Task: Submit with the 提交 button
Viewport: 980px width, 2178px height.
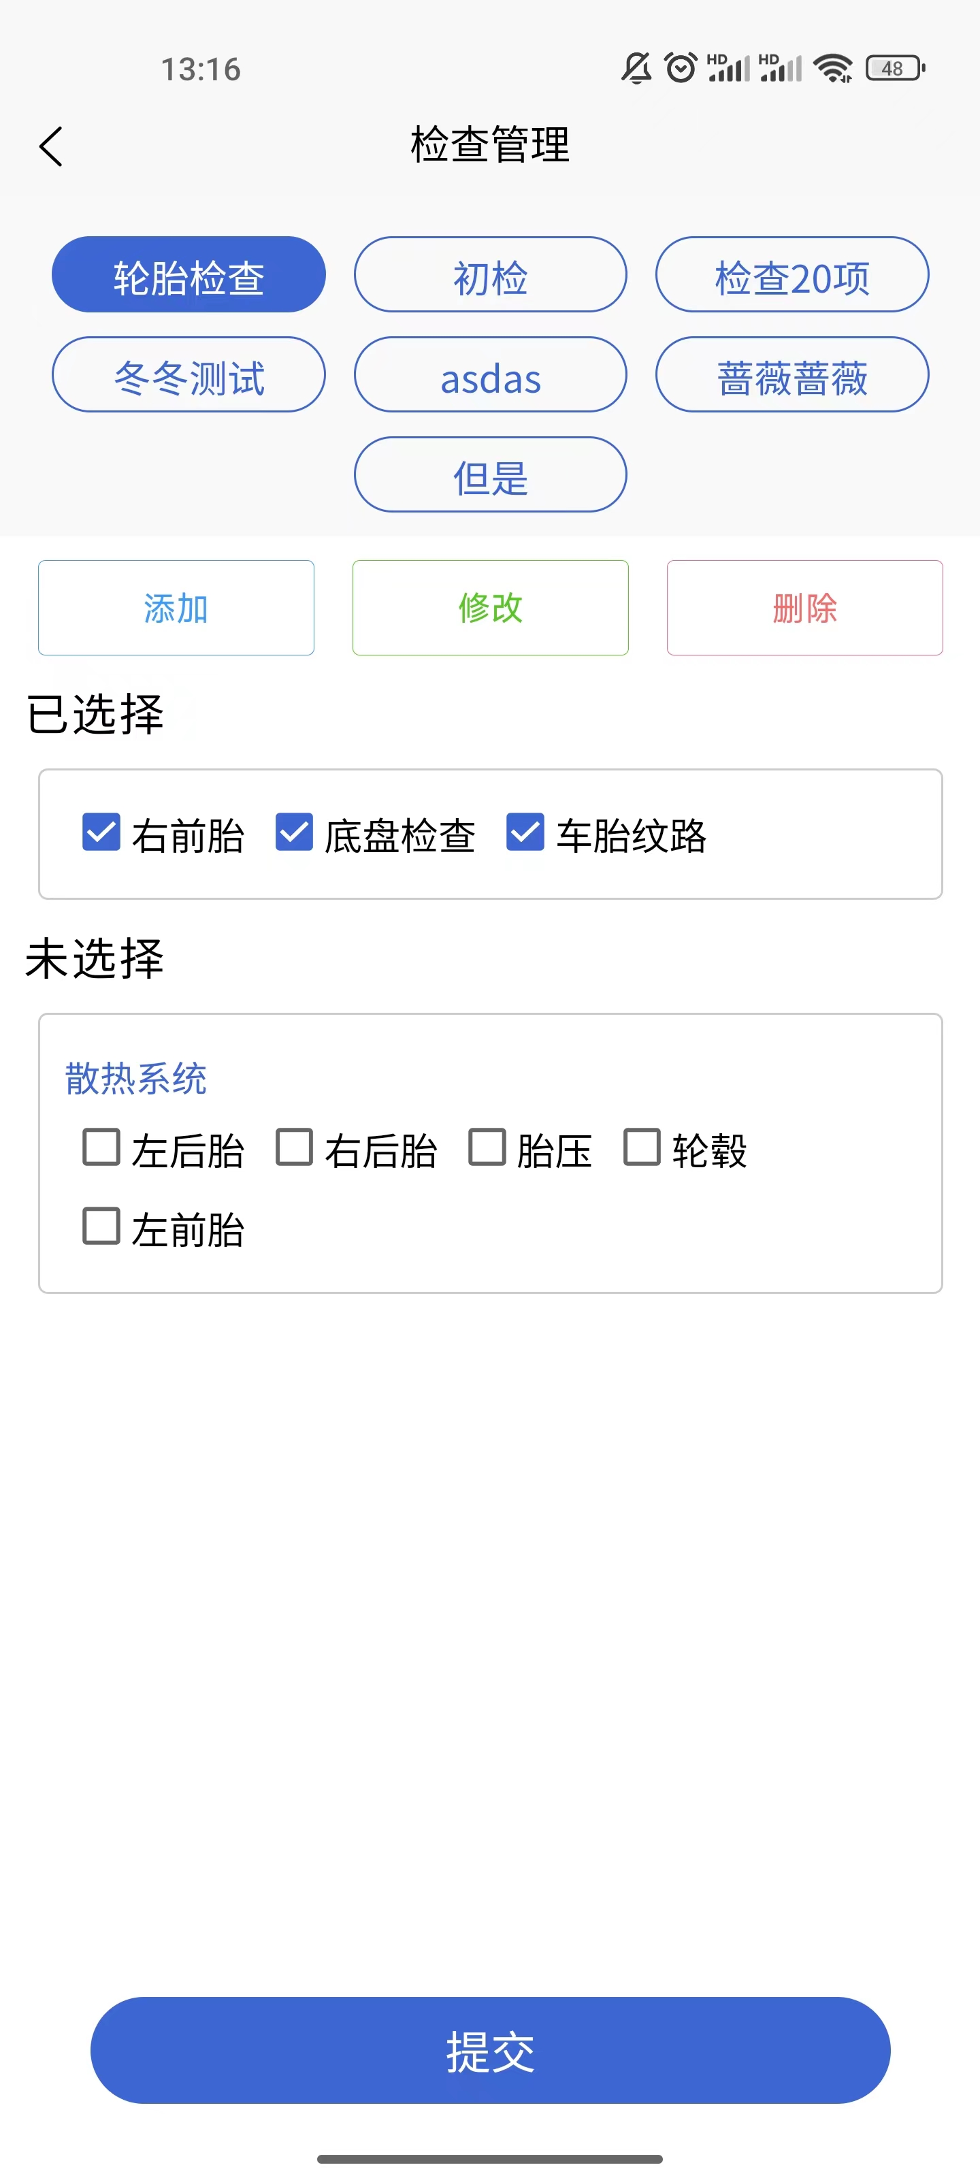Action: coord(491,2049)
